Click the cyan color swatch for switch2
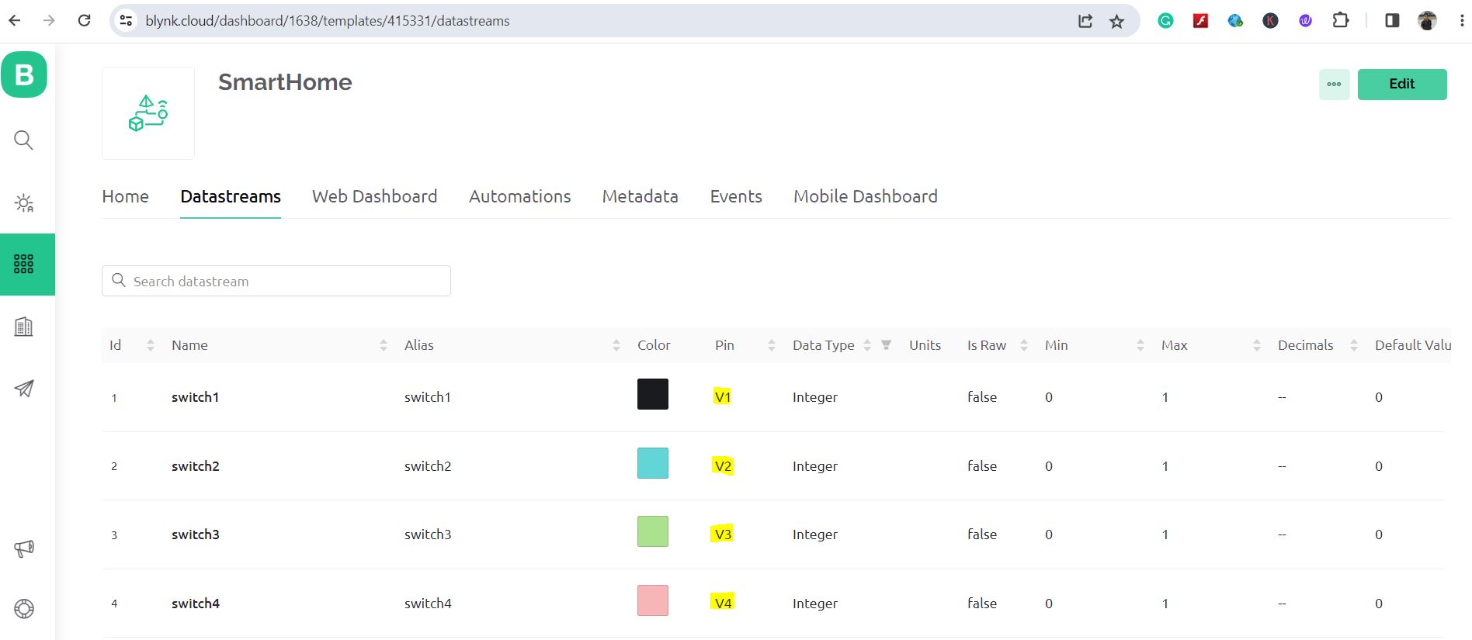 tap(652, 463)
